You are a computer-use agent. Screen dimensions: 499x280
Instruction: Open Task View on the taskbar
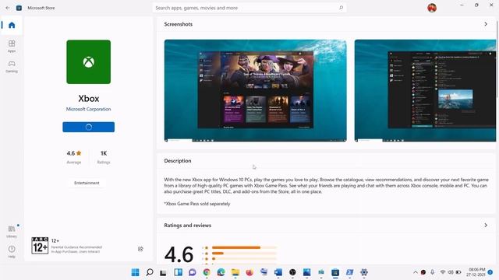tap(163, 272)
